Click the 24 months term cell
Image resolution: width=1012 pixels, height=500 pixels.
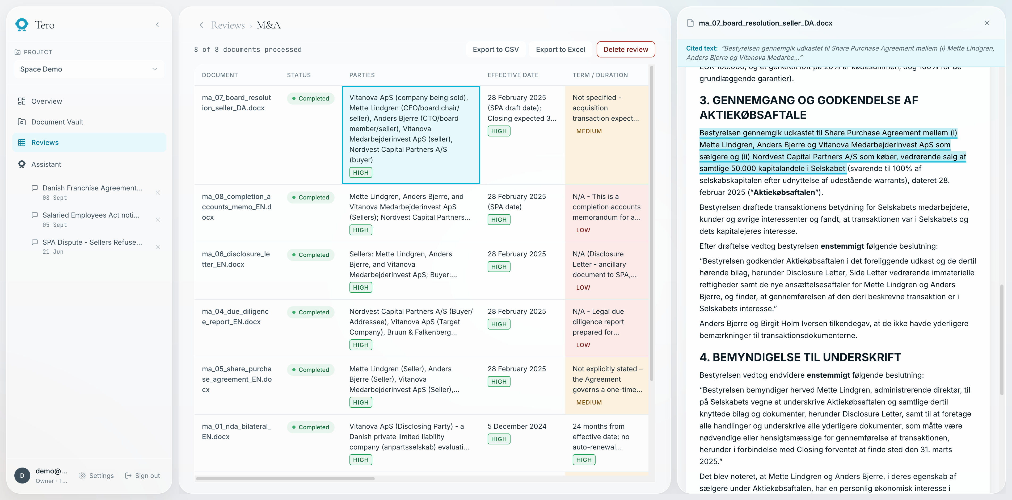[606, 443]
